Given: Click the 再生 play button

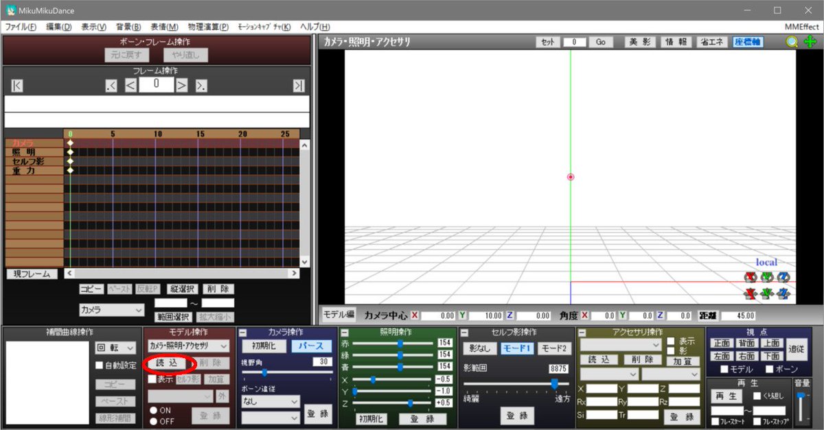Looking at the screenshot, I should tap(727, 396).
